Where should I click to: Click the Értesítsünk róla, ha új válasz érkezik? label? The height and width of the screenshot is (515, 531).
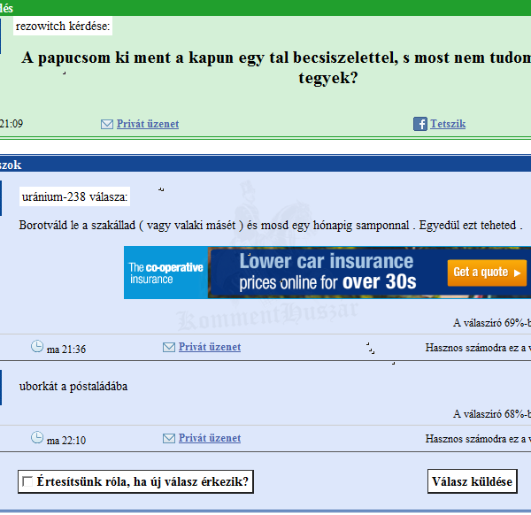[142, 481]
